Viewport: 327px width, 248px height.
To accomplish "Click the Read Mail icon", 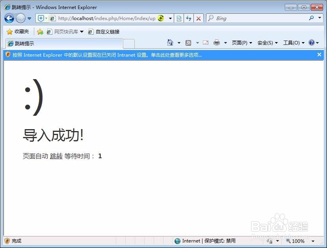I will pos(205,43).
